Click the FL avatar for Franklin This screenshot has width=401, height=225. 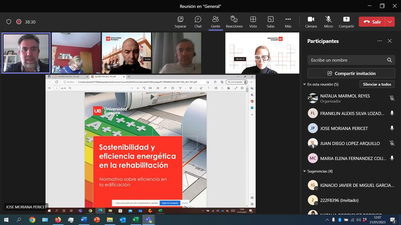point(312,113)
